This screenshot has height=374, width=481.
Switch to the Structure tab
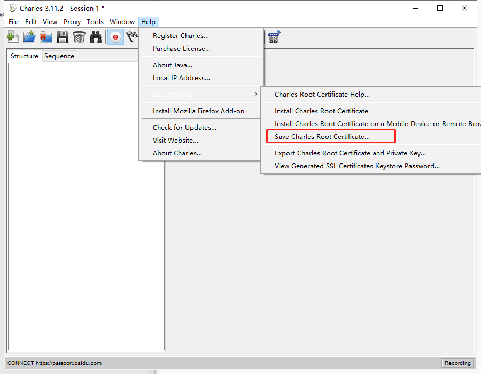click(25, 56)
